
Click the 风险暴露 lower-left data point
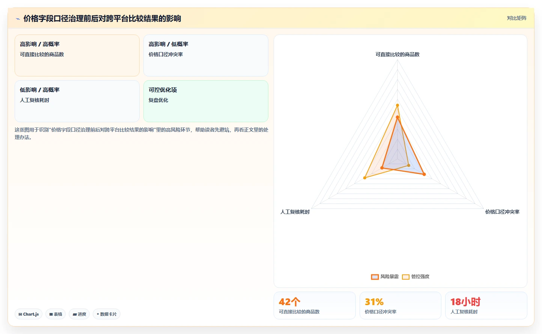point(382,168)
